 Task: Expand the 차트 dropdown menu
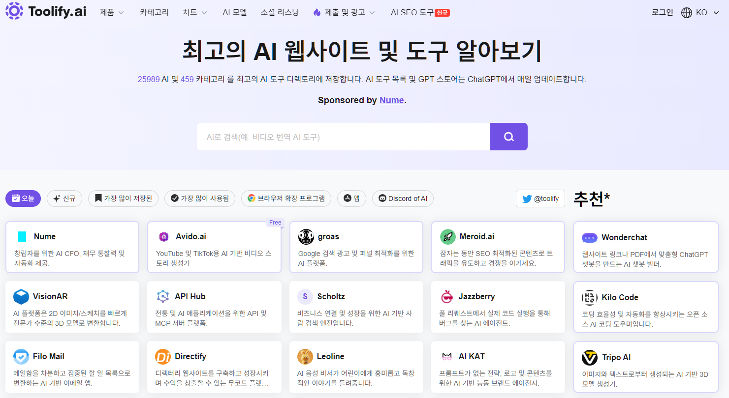(x=195, y=12)
